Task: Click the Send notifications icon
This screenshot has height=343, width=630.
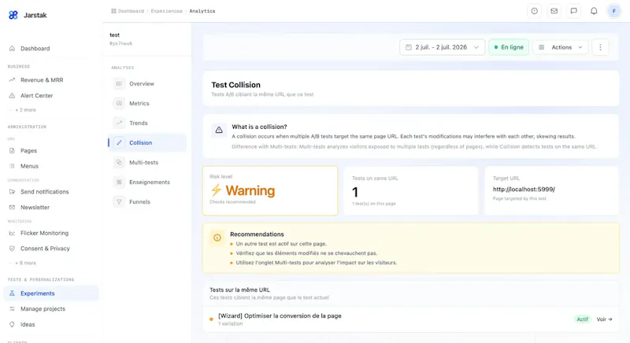Action: pos(12,192)
